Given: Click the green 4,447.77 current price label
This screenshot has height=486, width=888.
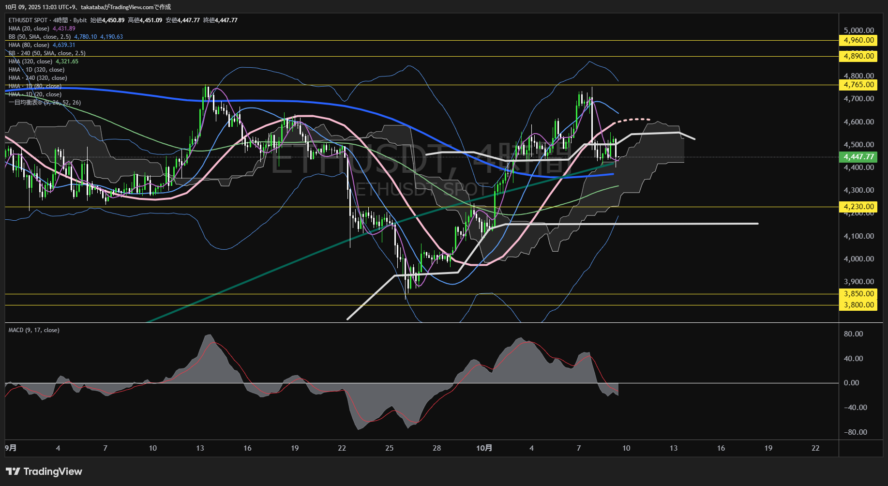Looking at the screenshot, I should 858,157.
